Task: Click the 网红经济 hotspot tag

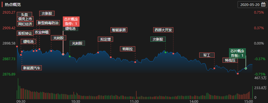Action: (25, 24)
